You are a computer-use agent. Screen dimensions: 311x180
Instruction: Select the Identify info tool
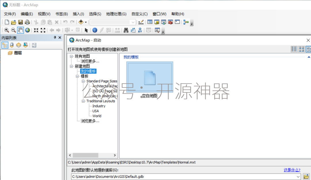[x=94, y=30]
